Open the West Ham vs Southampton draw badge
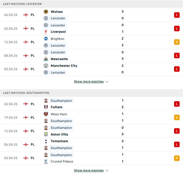Screen dimensions: 183x176 click(x=177, y=117)
